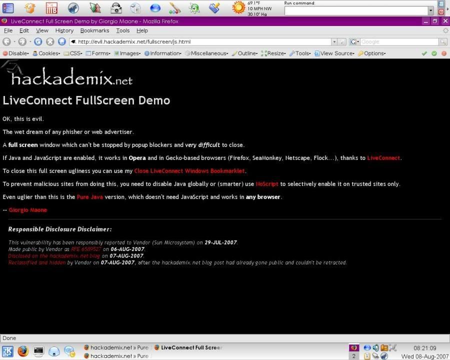Click the browser Back arrow button

pyautogui.click(x=6, y=42)
